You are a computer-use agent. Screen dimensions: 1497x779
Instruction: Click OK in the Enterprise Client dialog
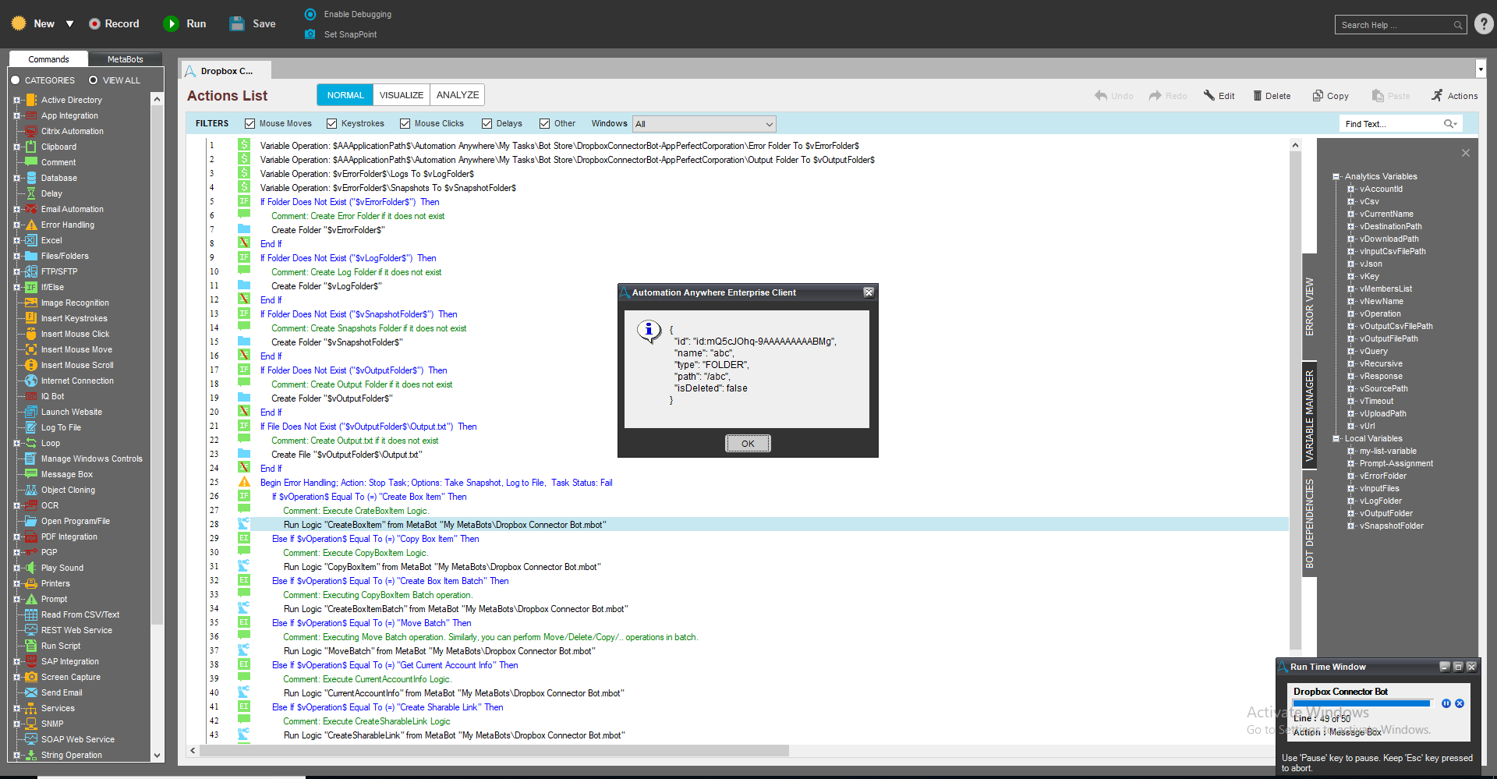748,444
